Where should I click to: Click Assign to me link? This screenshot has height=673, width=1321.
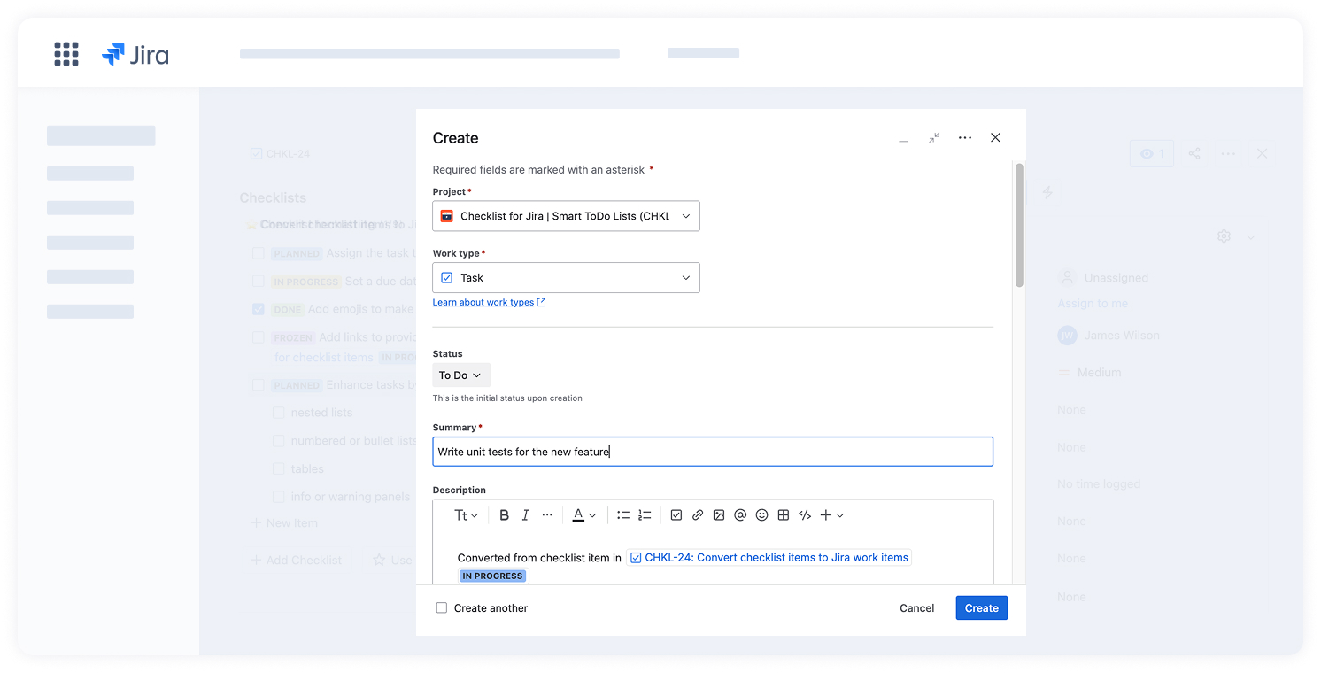1093,304
